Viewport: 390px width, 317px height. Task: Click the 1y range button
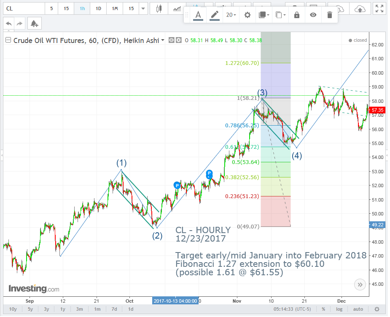(x=62, y=309)
